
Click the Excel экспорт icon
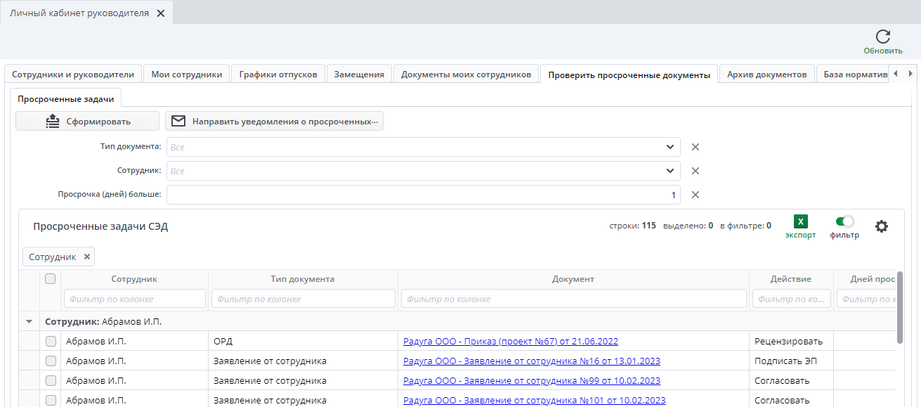[800, 221]
